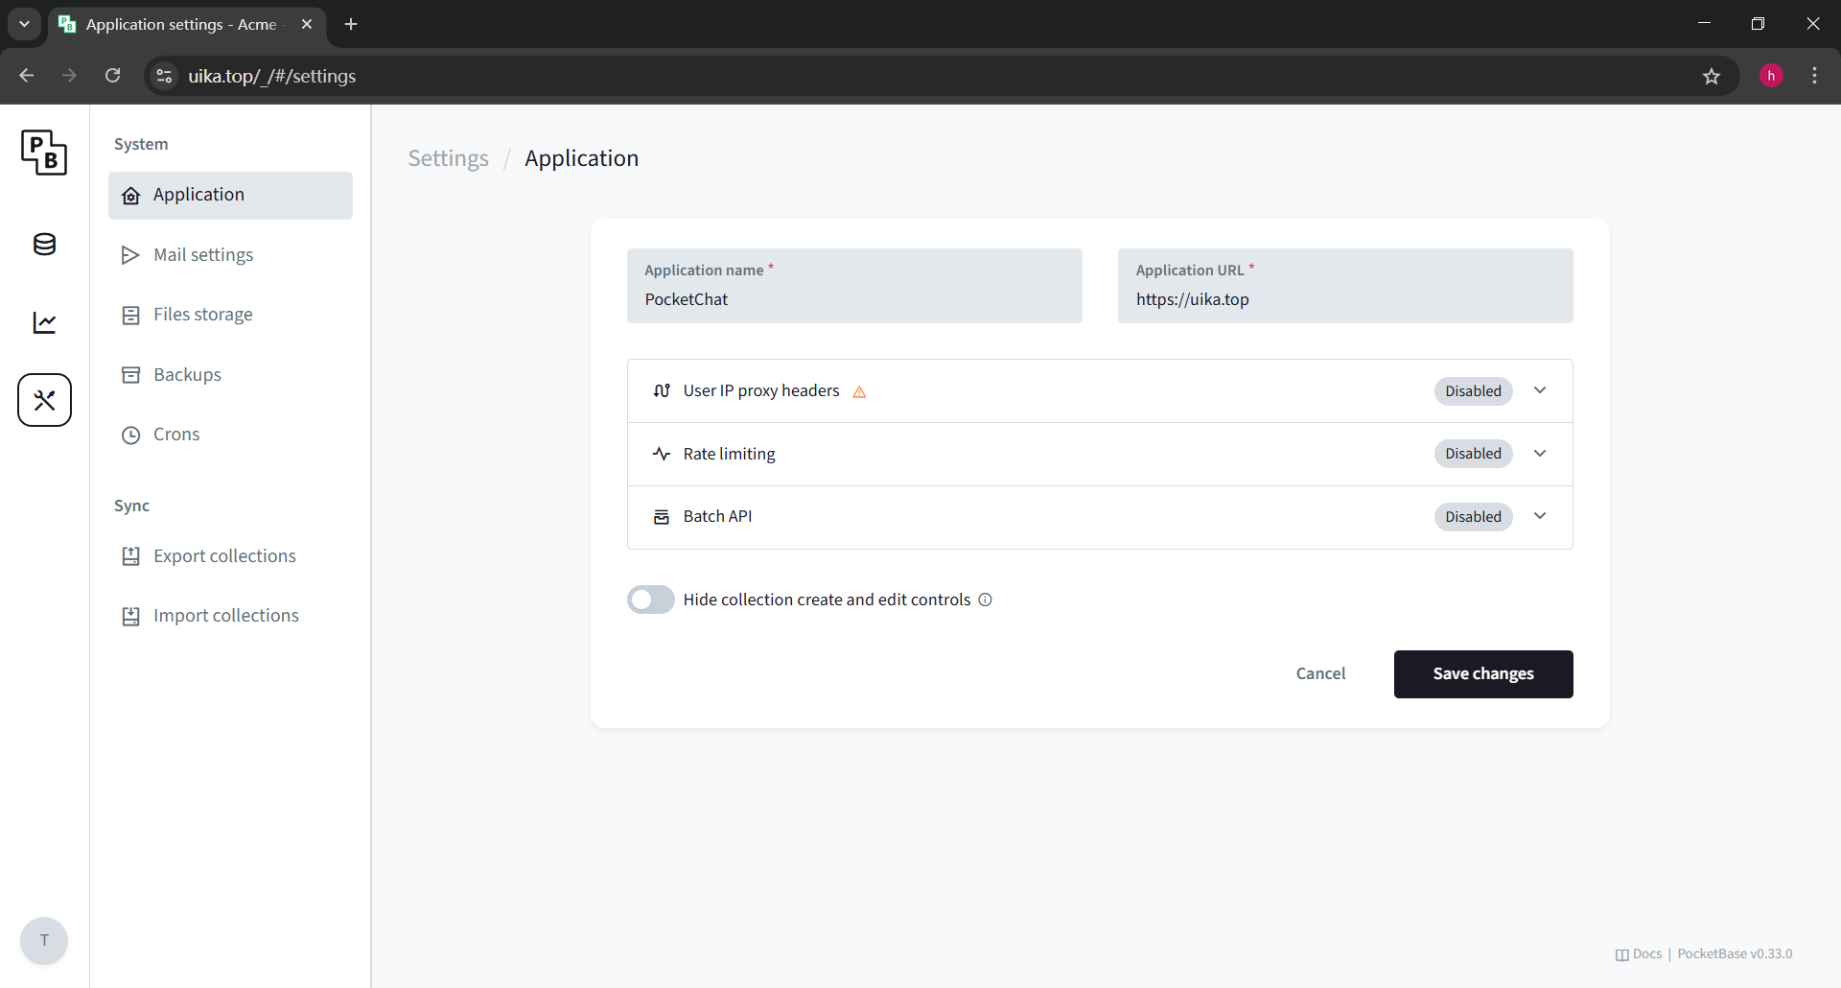The height and width of the screenshot is (988, 1841).
Task: Toggle Hide collection create and edit controls
Action: [x=651, y=600]
